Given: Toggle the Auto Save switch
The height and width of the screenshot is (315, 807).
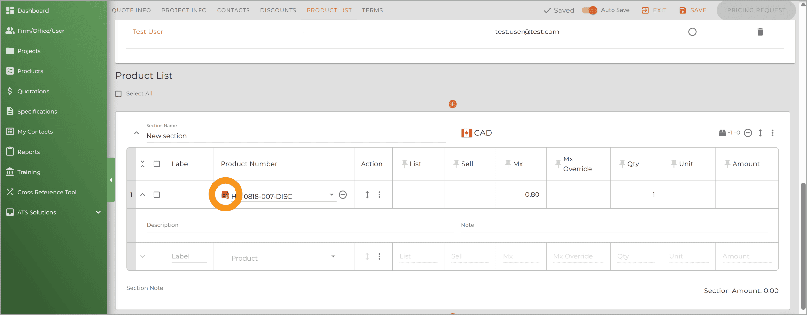Looking at the screenshot, I should 589,10.
